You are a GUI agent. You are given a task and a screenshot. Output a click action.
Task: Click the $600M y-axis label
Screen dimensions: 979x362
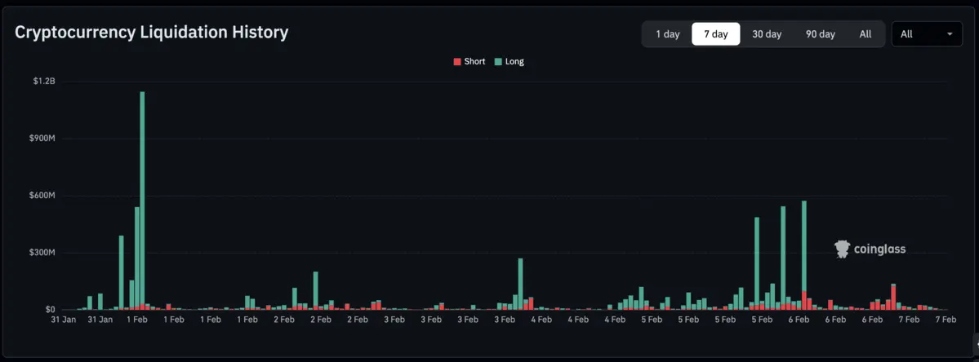42,196
